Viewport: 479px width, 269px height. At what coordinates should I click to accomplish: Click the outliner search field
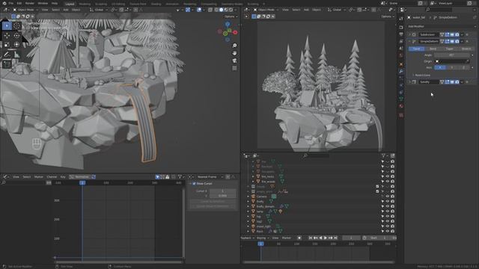coord(316,156)
